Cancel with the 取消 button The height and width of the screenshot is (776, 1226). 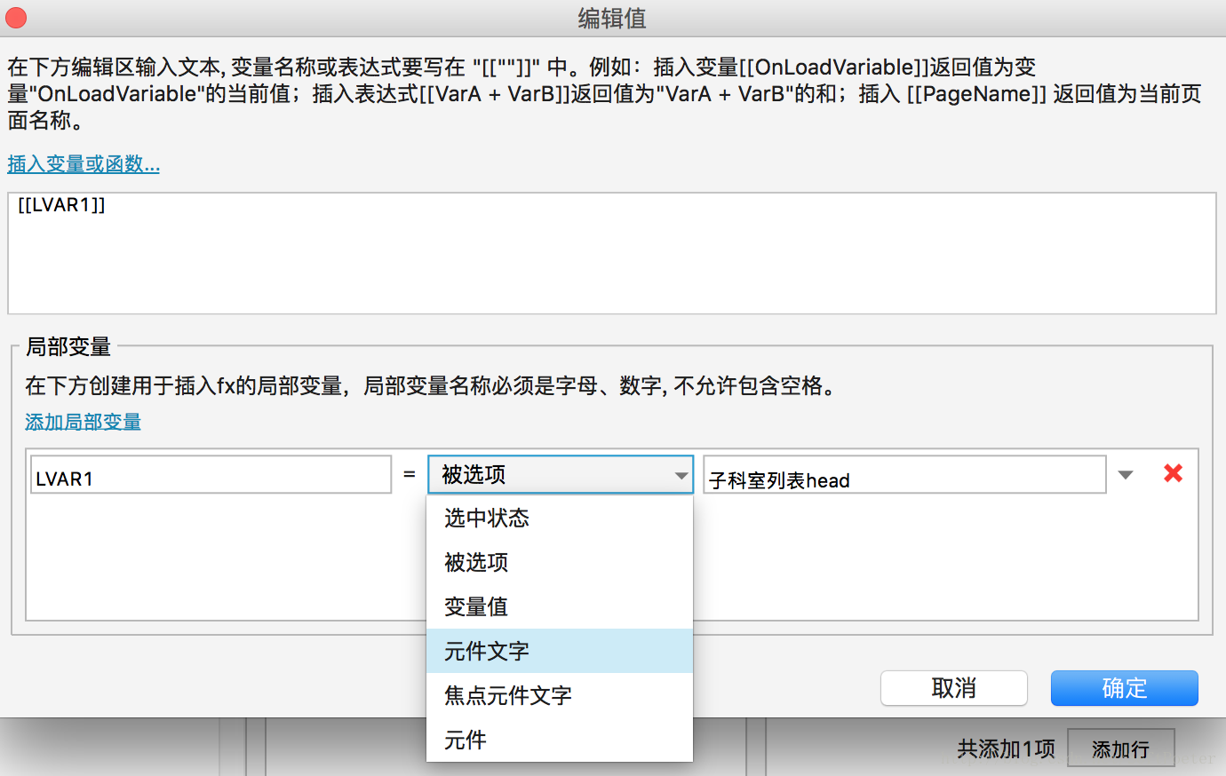954,688
